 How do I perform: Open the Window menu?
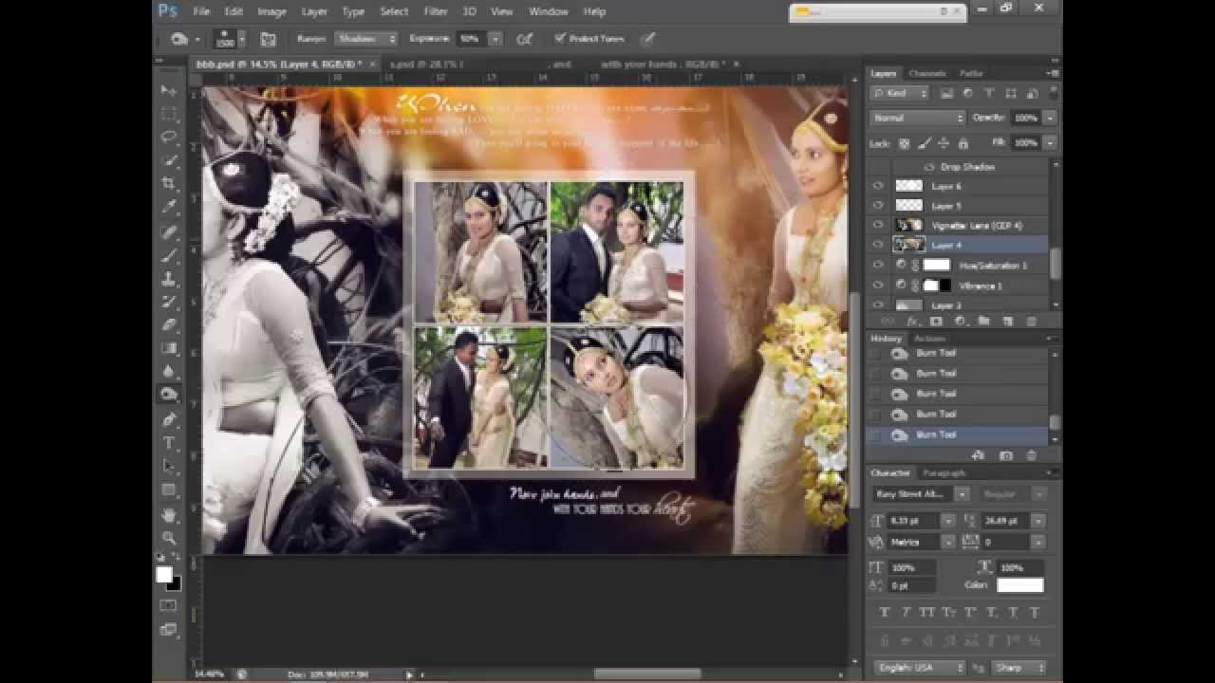(x=548, y=11)
